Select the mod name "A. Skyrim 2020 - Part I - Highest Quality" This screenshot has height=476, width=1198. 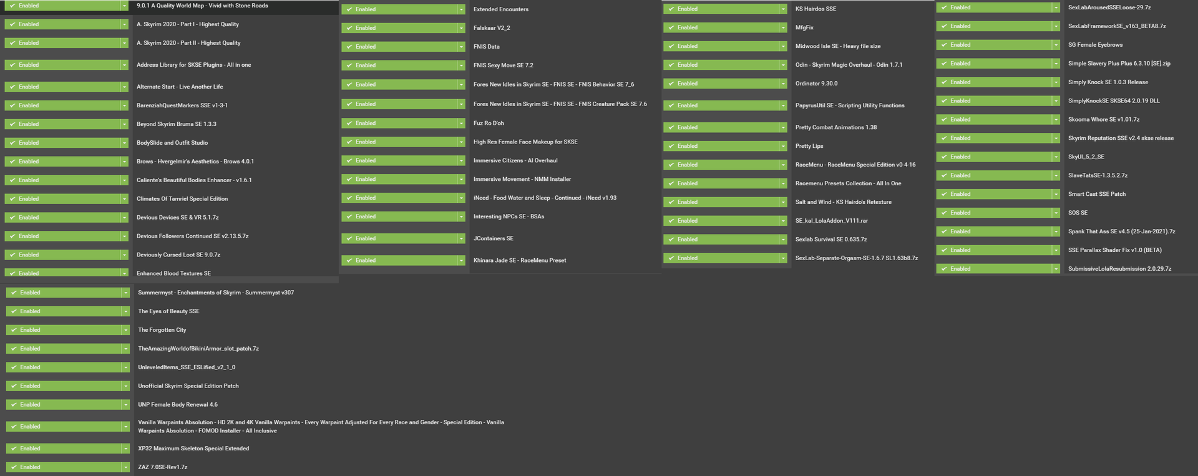click(188, 24)
